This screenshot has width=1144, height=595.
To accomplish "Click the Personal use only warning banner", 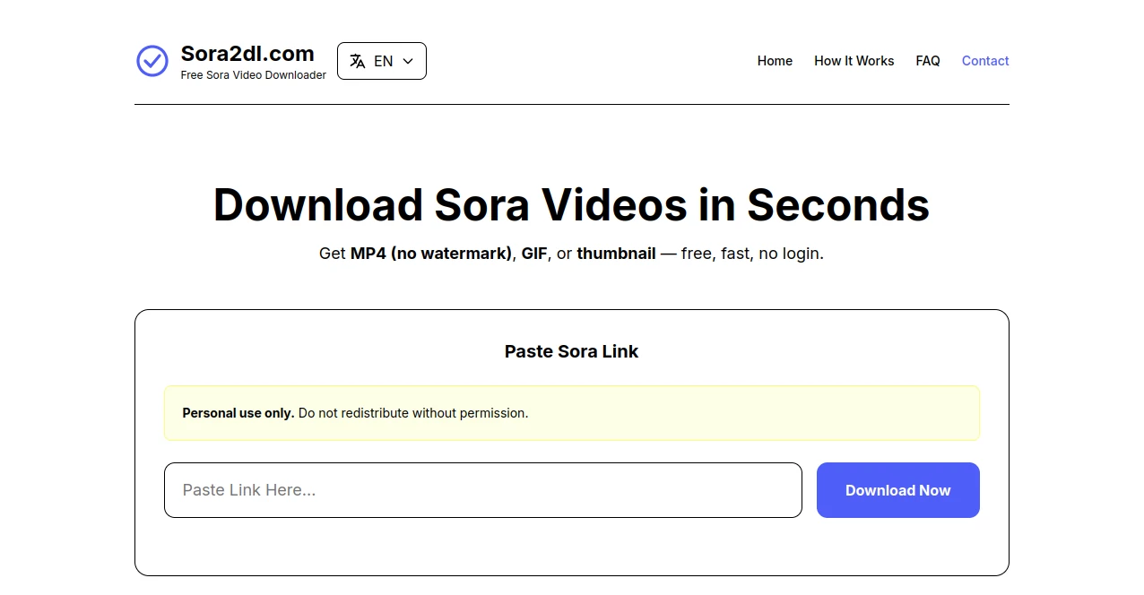I will [572, 413].
